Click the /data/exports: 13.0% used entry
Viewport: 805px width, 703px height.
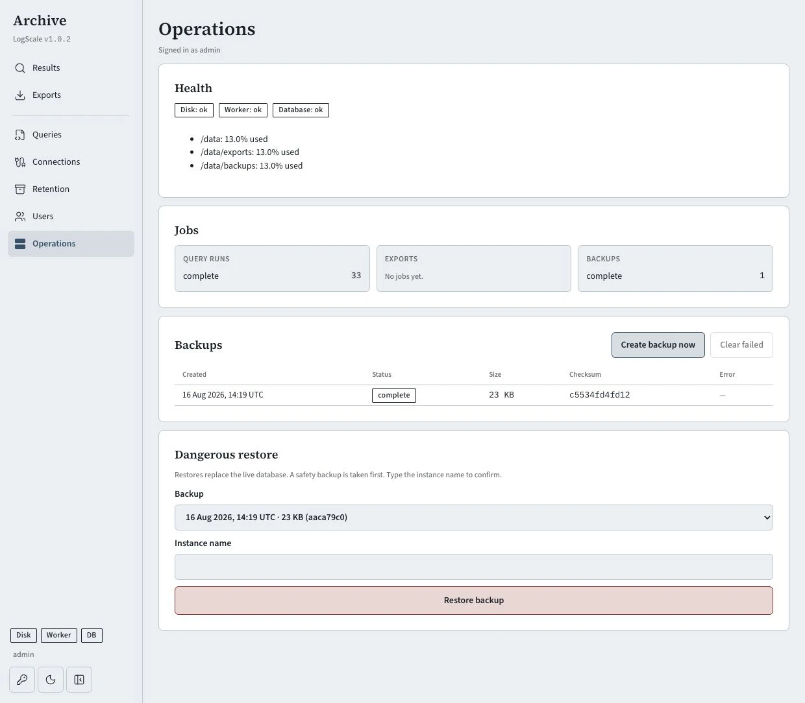pos(250,152)
